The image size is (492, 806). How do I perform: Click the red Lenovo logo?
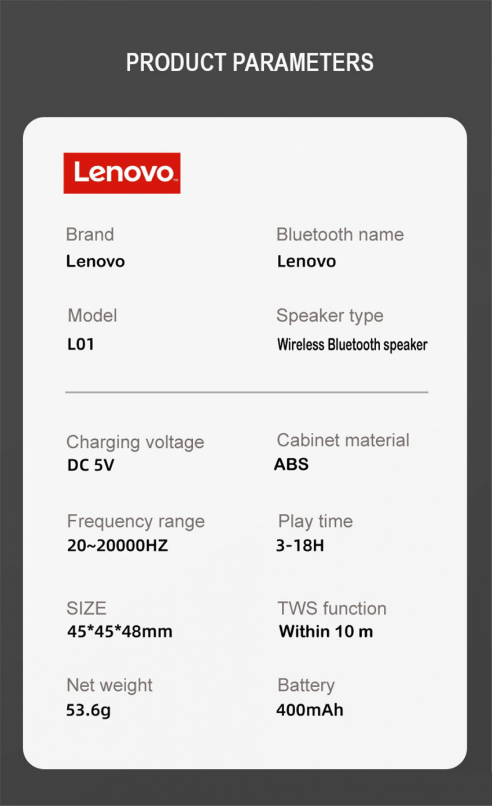(122, 173)
